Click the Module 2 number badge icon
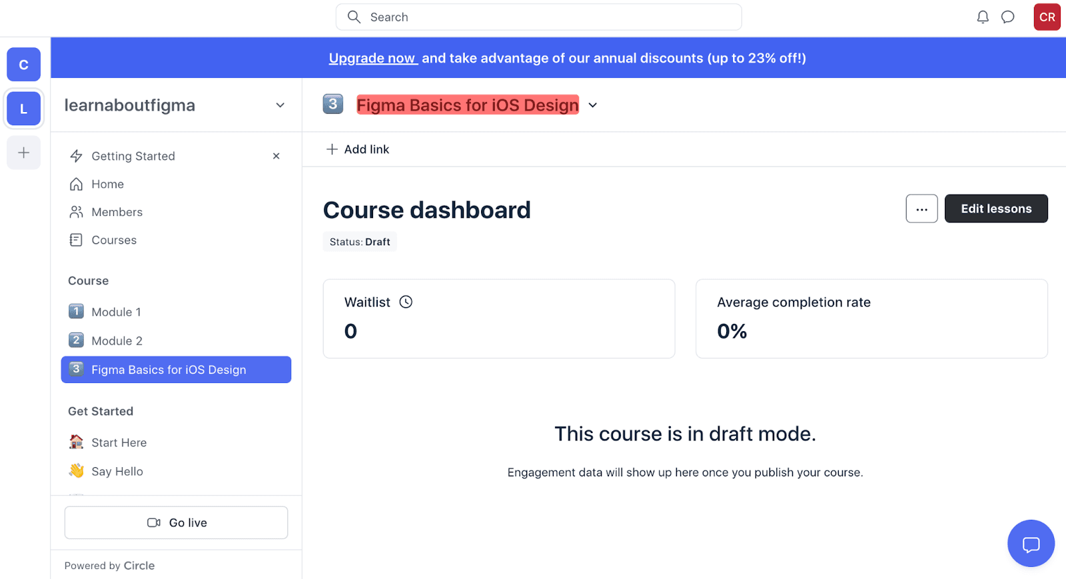The image size is (1066, 579). 77,340
